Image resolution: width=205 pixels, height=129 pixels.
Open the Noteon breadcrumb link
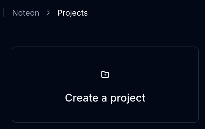[x=26, y=13]
